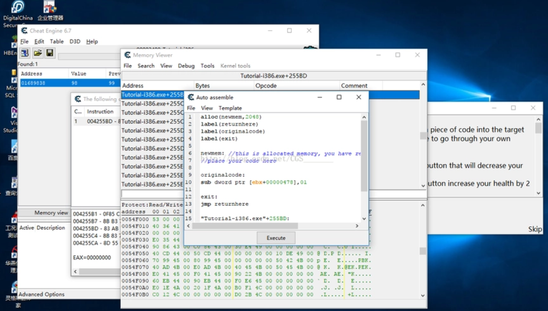
Task: Click the Auto assemble title bar icon
Action: (191, 97)
